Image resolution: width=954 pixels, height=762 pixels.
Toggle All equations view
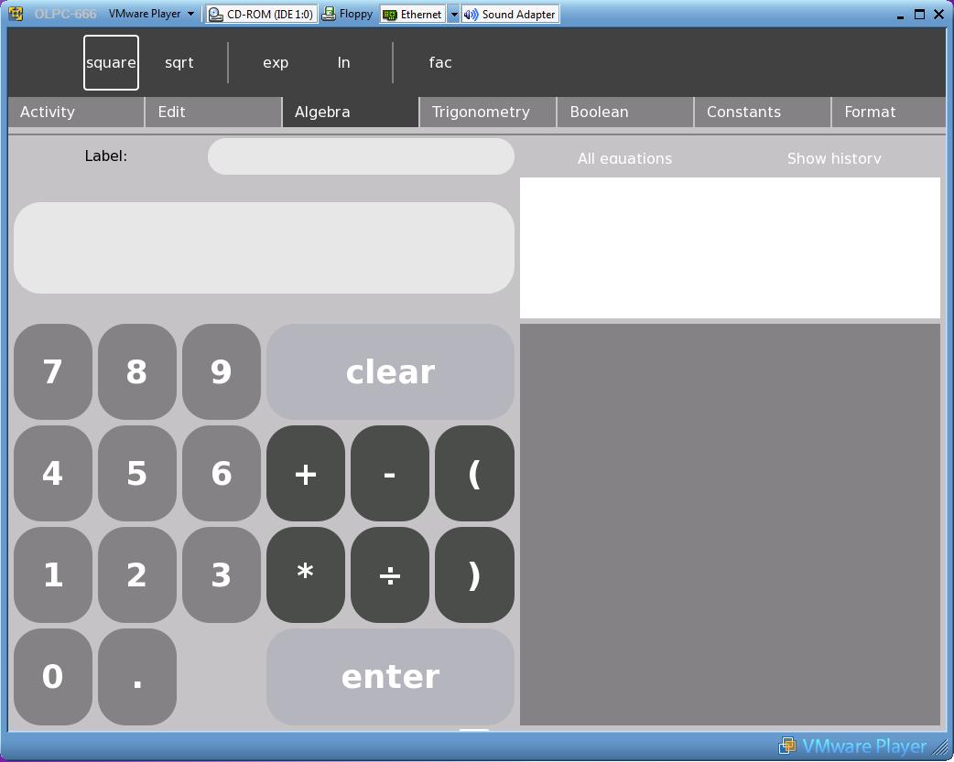(624, 158)
